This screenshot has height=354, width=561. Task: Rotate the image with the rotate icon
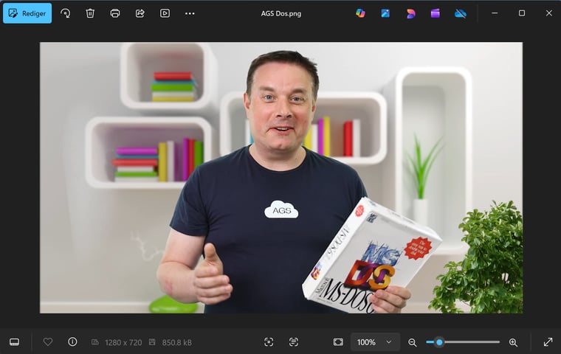pyautogui.click(x=65, y=13)
